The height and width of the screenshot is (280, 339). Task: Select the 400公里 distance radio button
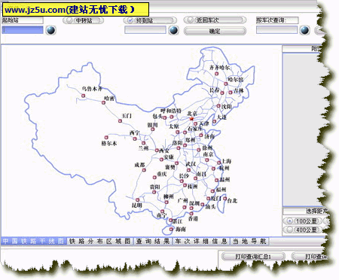tap(290, 230)
